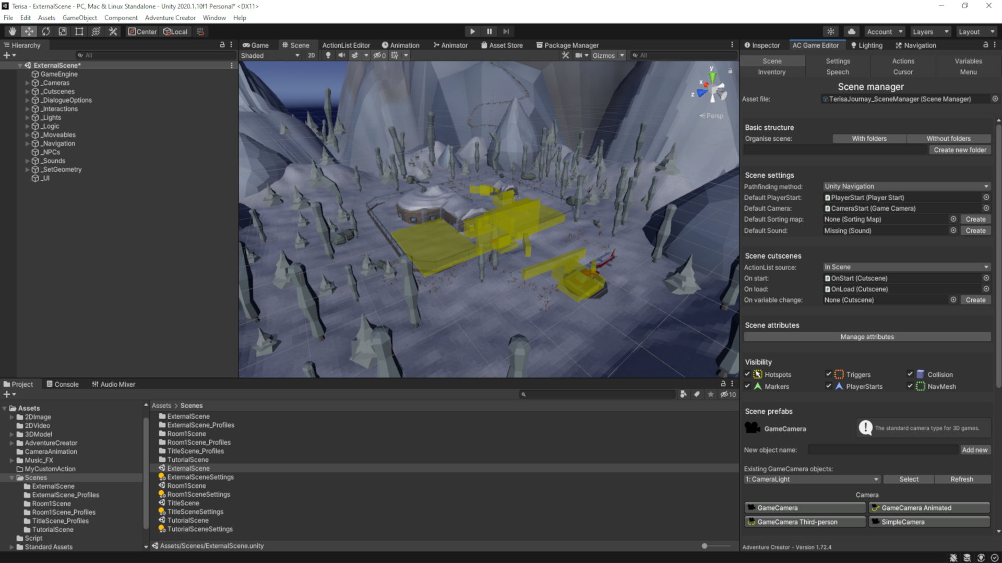Select the Scale tool
The width and height of the screenshot is (1002, 563).
click(63, 32)
